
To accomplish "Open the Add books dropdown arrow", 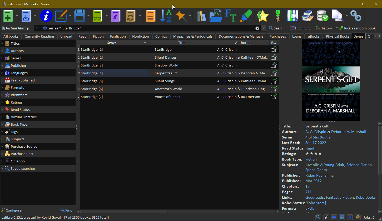I will (17, 16).
